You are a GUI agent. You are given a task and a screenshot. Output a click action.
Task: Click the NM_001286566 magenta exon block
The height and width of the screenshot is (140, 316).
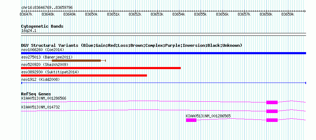(x=272, y=102)
